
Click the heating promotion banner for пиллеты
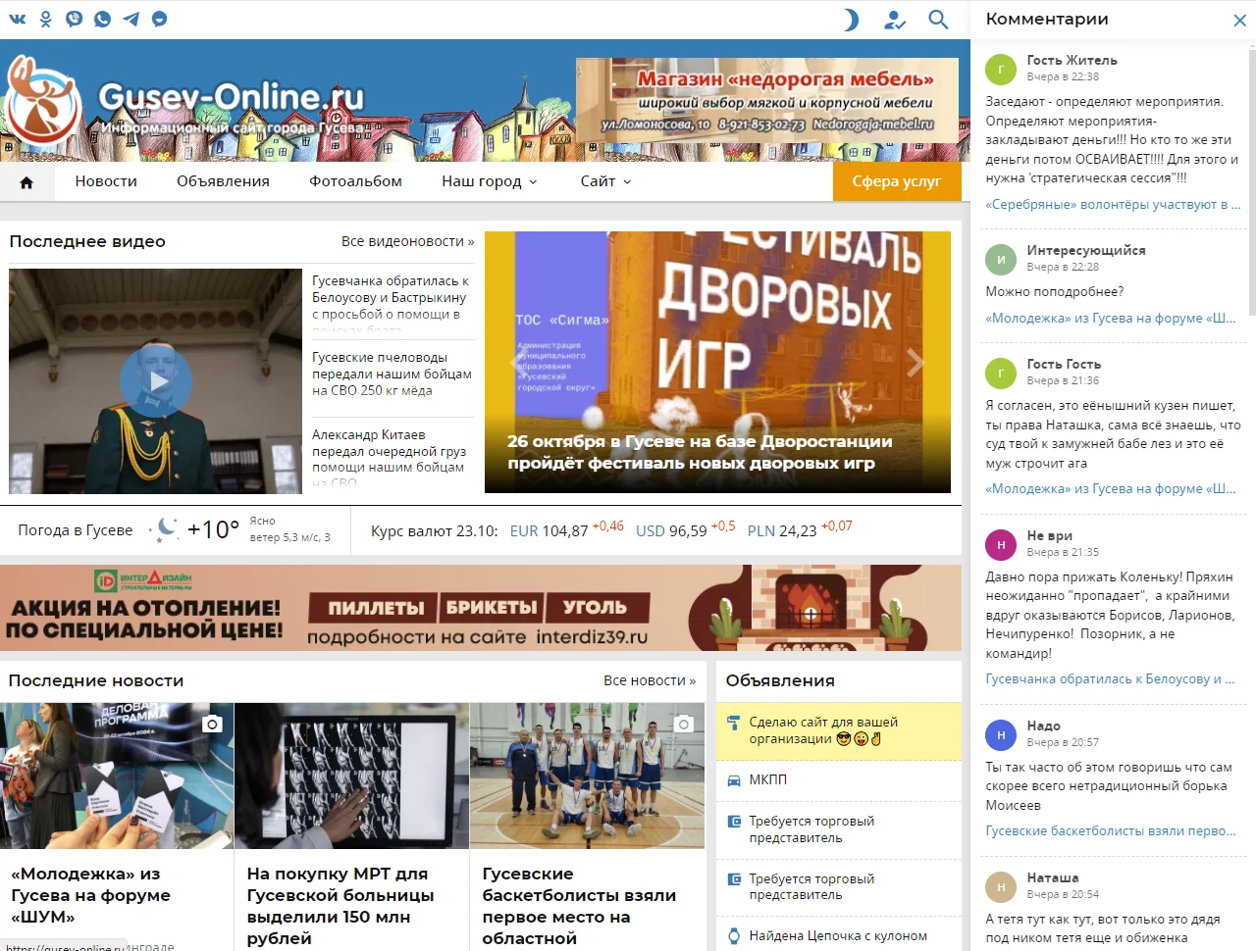pyautogui.click(x=480, y=608)
